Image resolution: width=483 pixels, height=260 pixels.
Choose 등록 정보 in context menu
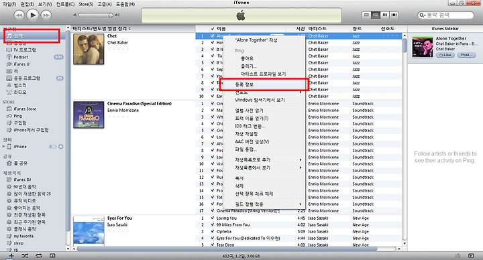(x=264, y=84)
